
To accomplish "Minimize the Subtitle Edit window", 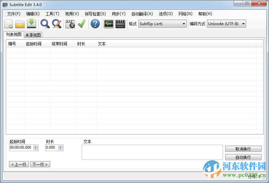I will (238, 4).
